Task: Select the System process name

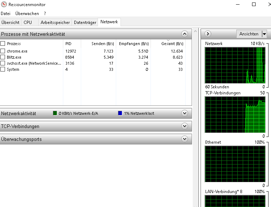Action: (13, 69)
